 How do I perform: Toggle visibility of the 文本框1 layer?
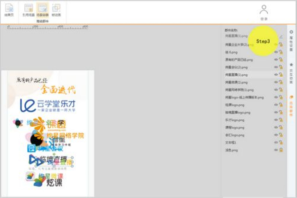point(276,142)
